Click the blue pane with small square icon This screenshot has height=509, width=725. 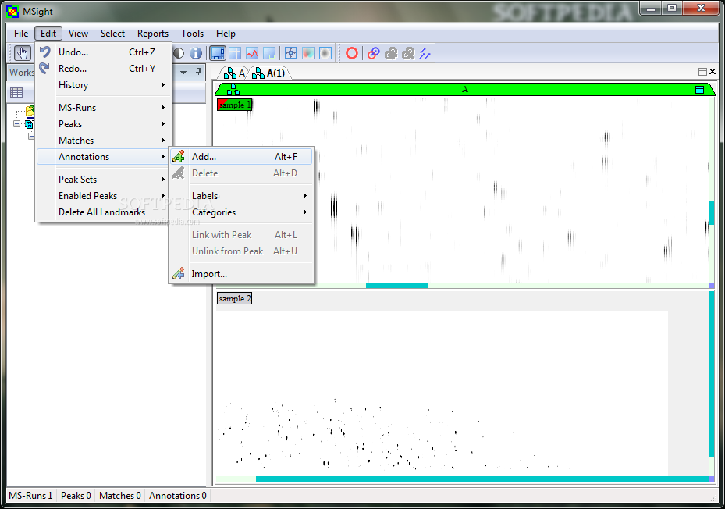pyautogui.click(x=269, y=53)
